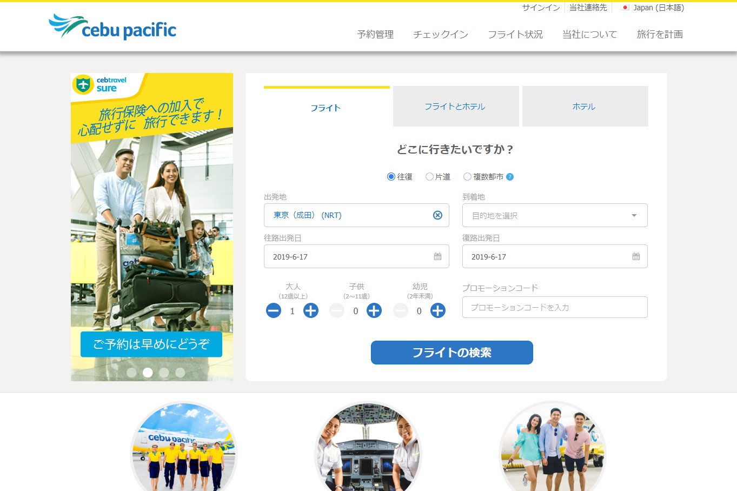Decrease the 大人 passenger count
This screenshot has height=491, width=737.
(x=274, y=310)
